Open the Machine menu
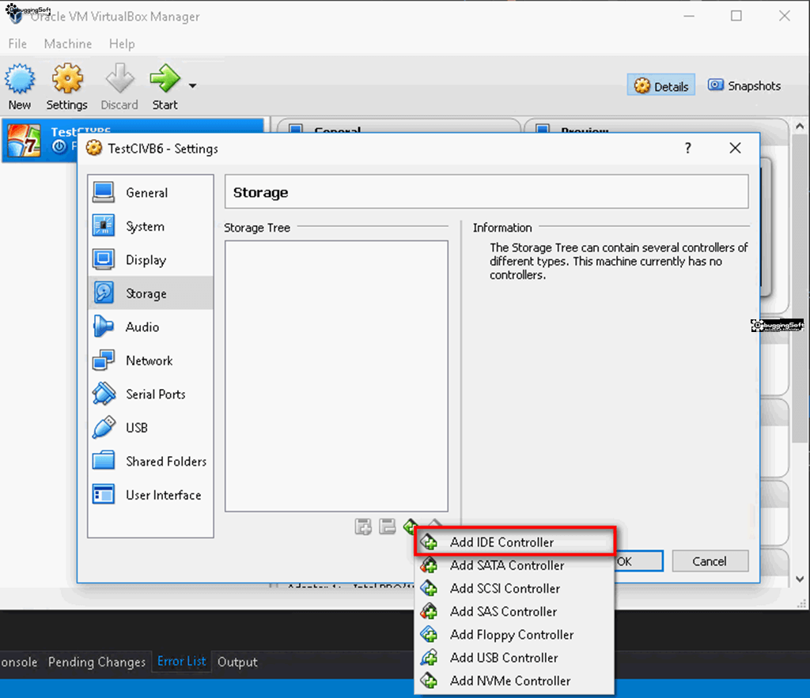The width and height of the screenshot is (810, 698). click(x=68, y=44)
